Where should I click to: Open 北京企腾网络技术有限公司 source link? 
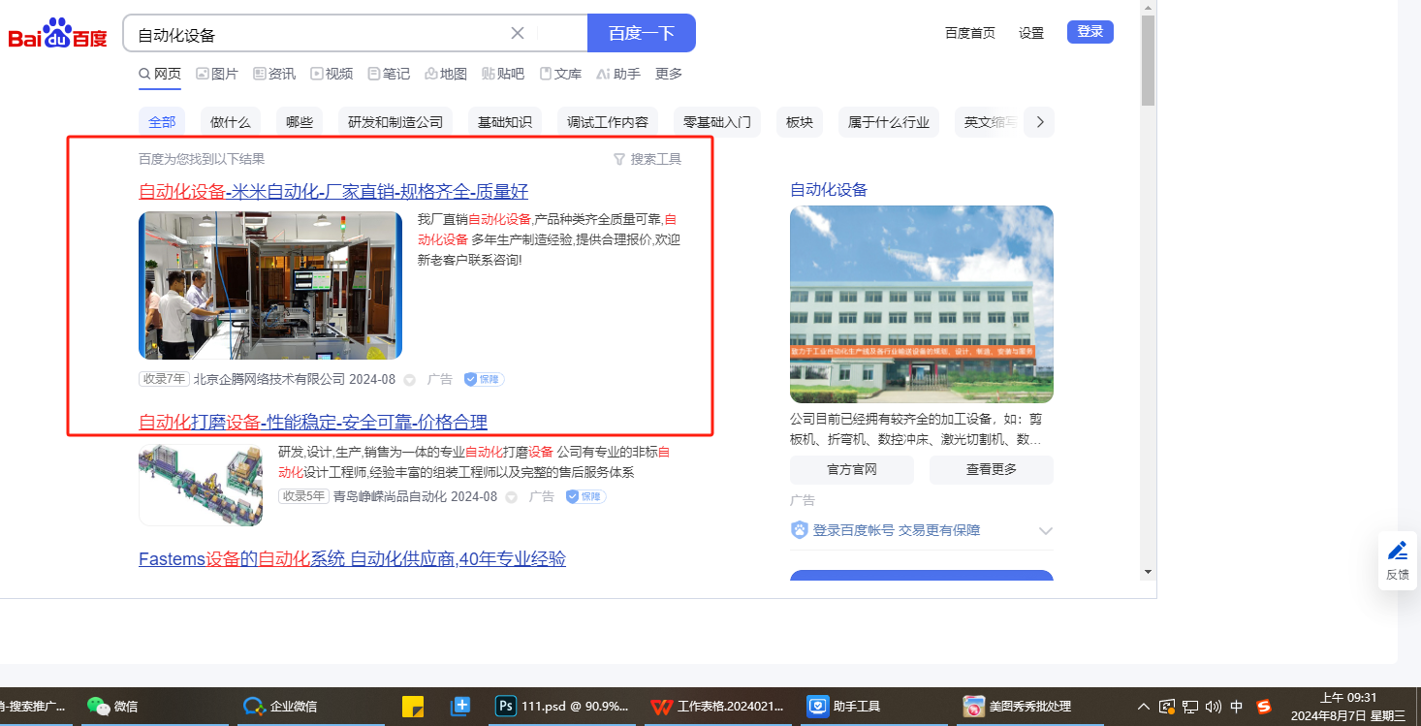269,379
